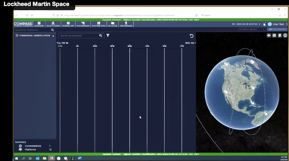Open the Storage Unit module
This screenshot has height=161, width=289.
pyautogui.click(x=68, y=24)
